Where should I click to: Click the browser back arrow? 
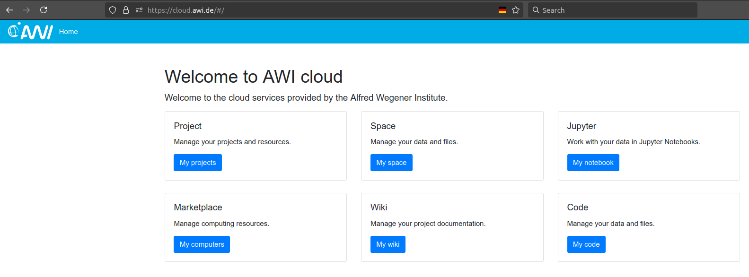(9, 10)
